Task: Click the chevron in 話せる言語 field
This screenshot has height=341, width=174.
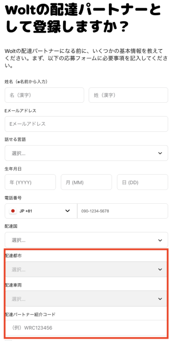Action: pos(160,153)
